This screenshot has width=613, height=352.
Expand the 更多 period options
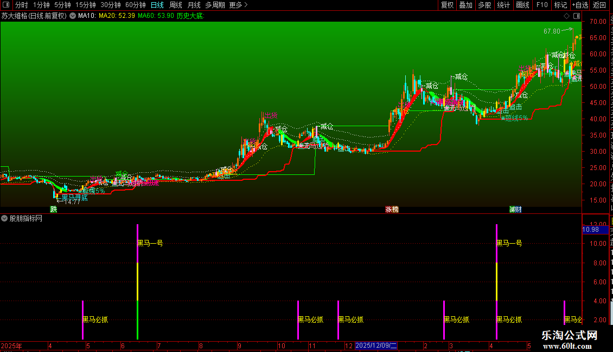coord(238,5)
